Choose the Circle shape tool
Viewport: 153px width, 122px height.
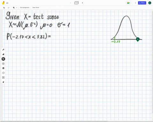[3, 73]
